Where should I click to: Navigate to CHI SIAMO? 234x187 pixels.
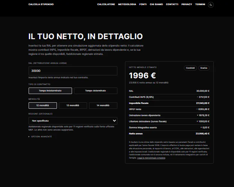[156, 4]
